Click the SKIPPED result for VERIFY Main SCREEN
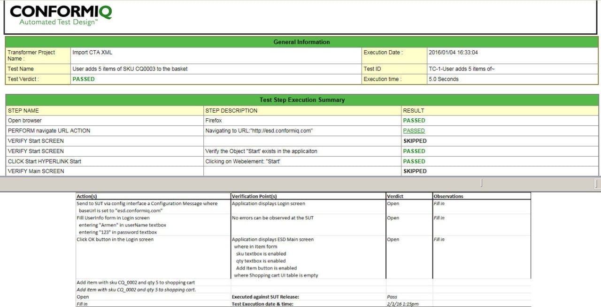This screenshot has width=601, height=307. 415,171
